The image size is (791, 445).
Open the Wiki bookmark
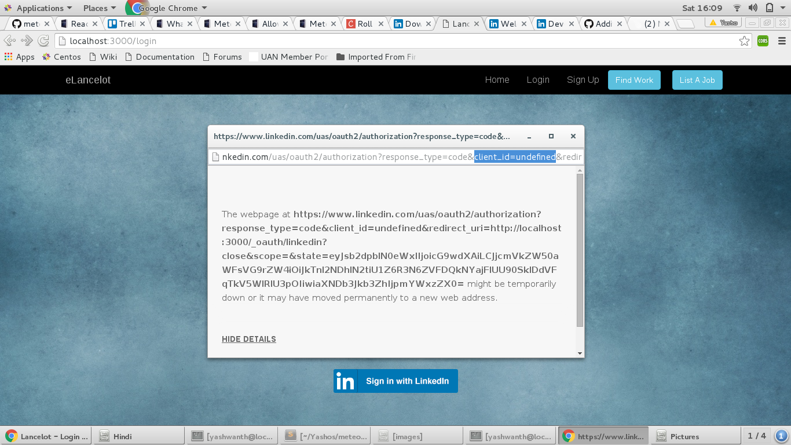point(102,57)
